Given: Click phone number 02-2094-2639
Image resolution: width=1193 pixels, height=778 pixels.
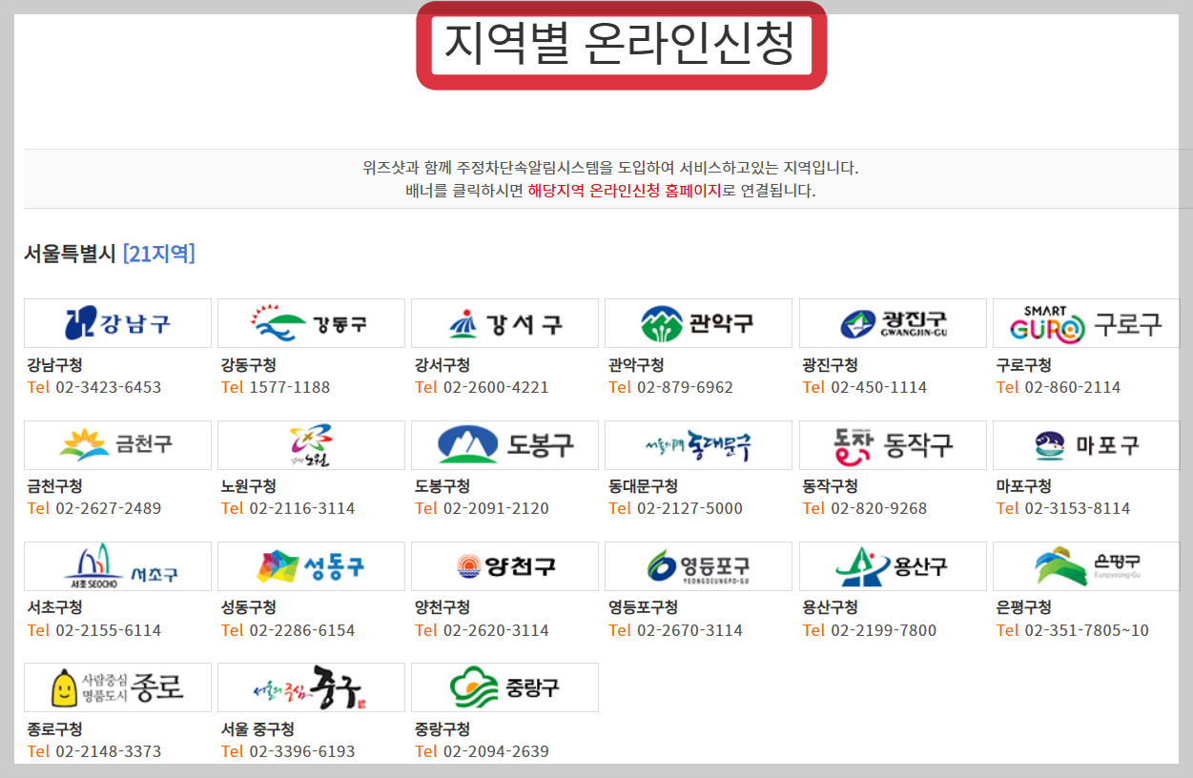Looking at the screenshot, I should click(496, 751).
